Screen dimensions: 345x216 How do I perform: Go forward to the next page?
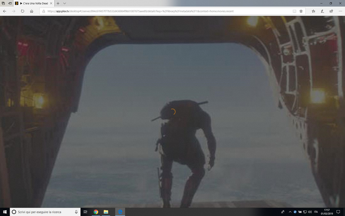(x=14, y=11)
